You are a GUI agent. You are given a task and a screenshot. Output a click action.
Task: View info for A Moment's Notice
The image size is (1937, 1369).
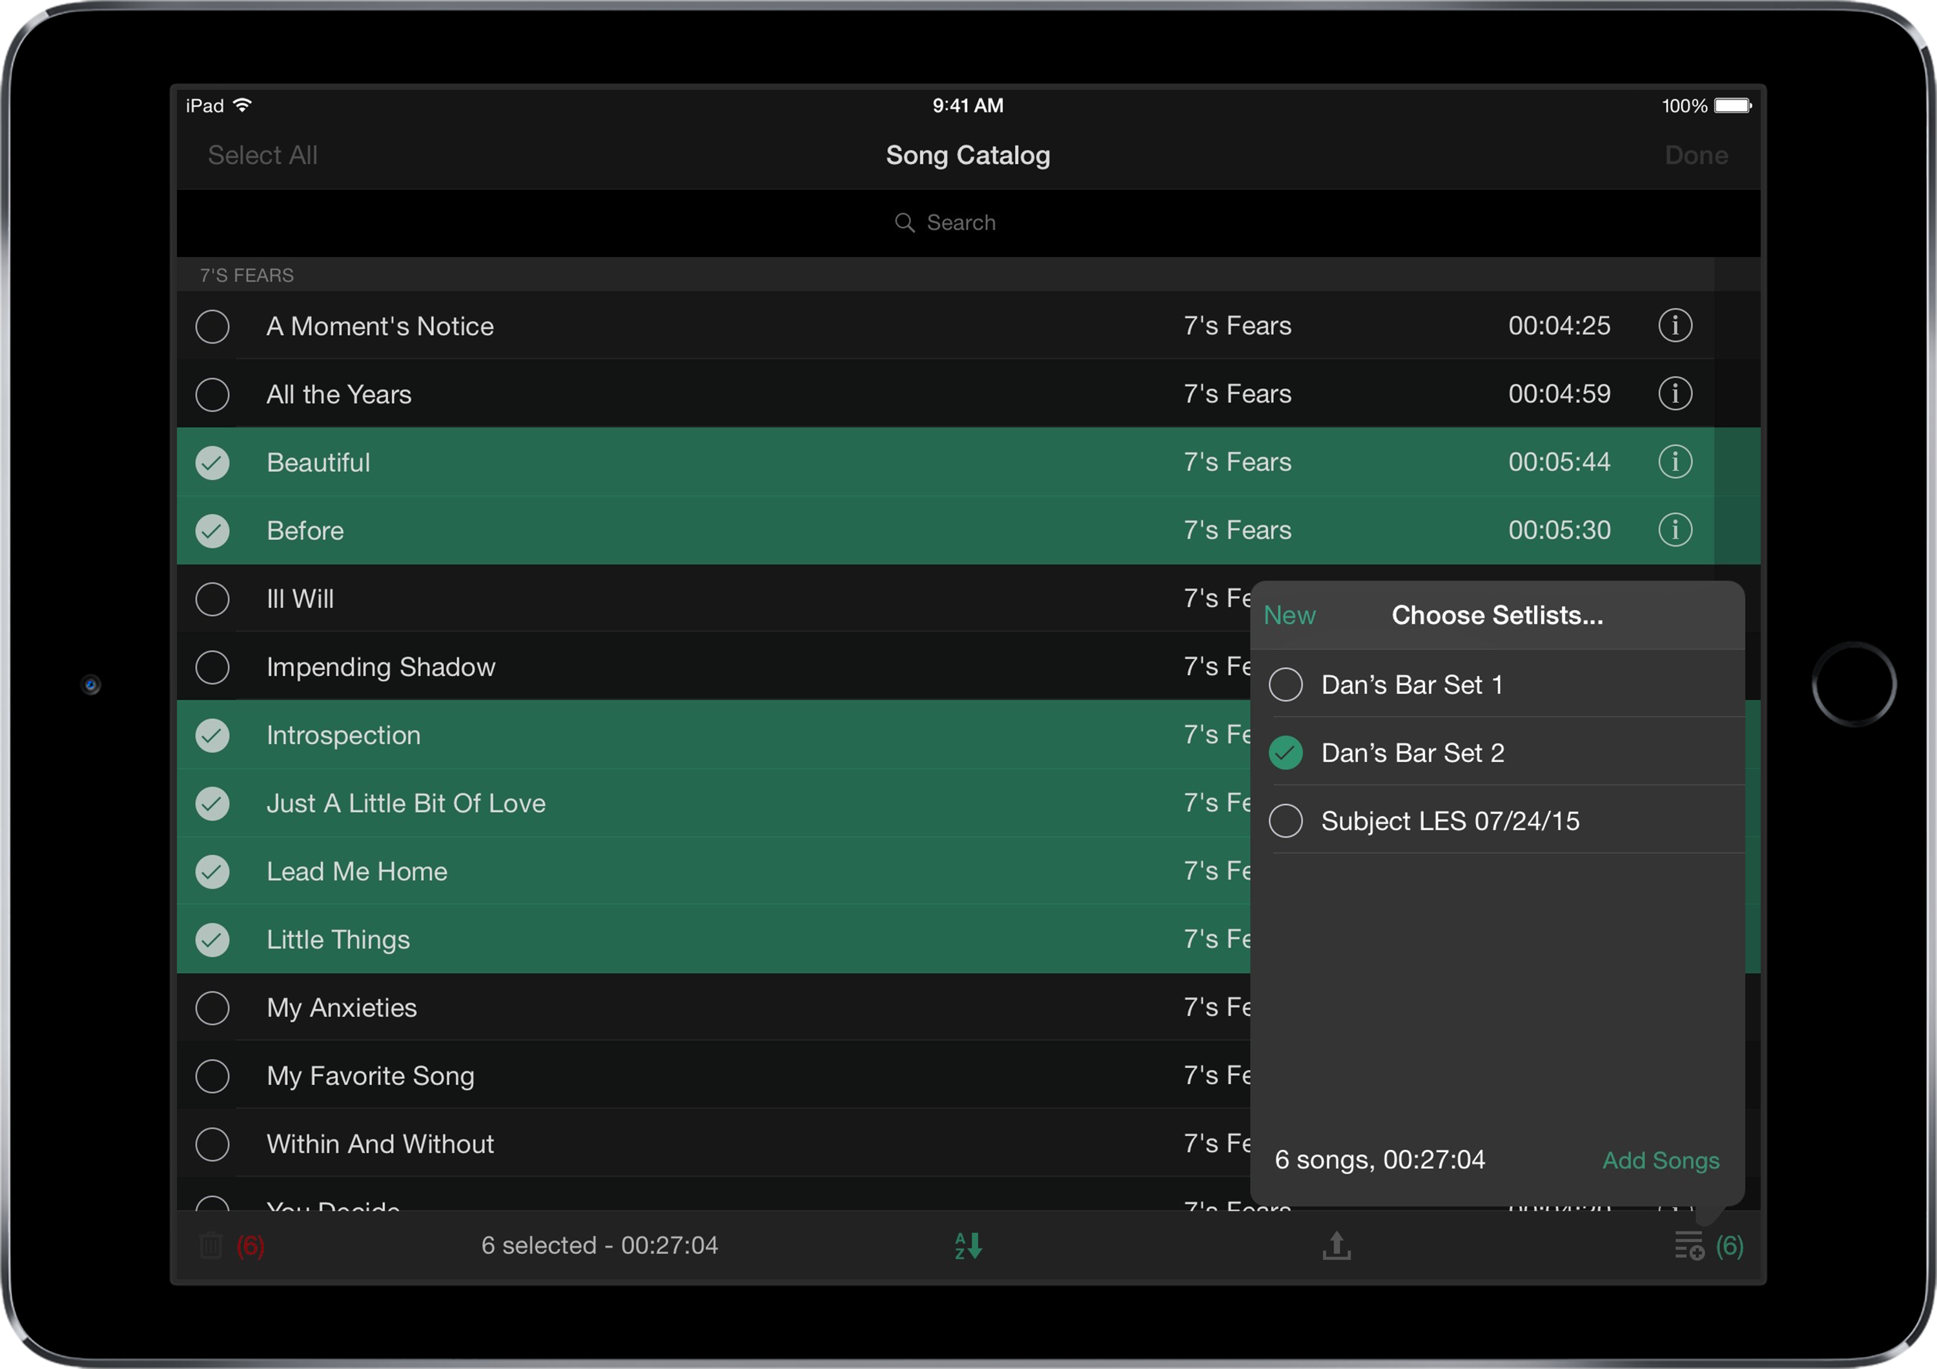coord(1675,325)
